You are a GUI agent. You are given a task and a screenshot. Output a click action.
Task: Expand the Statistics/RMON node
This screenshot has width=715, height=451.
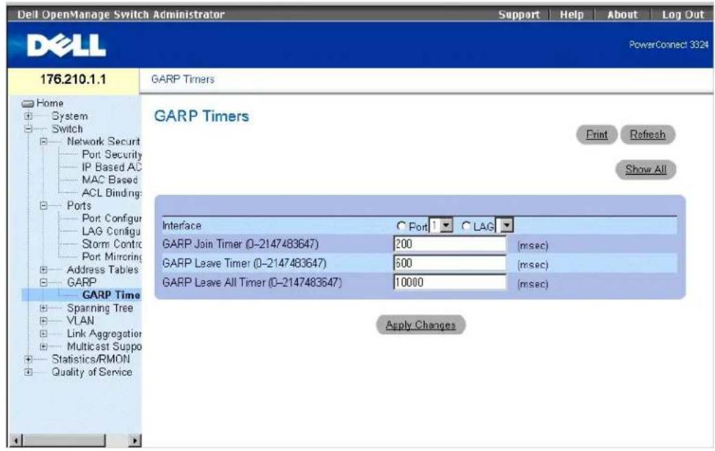(x=28, y=360)
